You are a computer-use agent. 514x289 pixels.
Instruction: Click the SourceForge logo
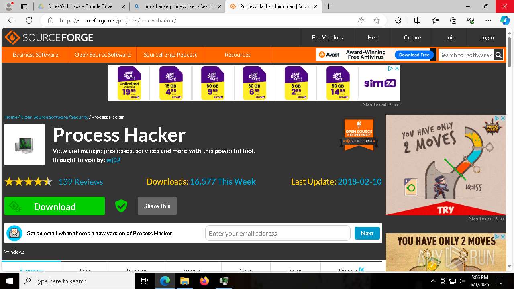click(x=49, y=37)
